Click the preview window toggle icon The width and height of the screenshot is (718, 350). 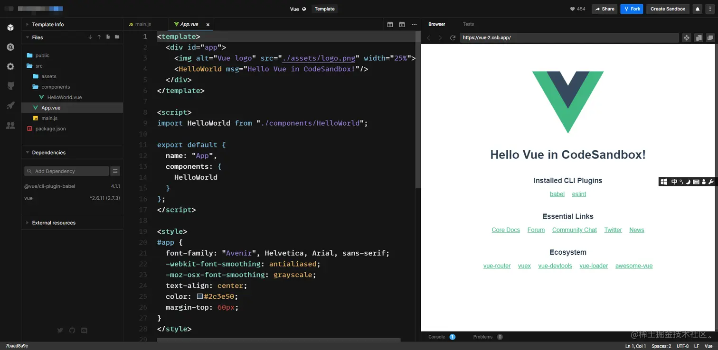[402, 25]
